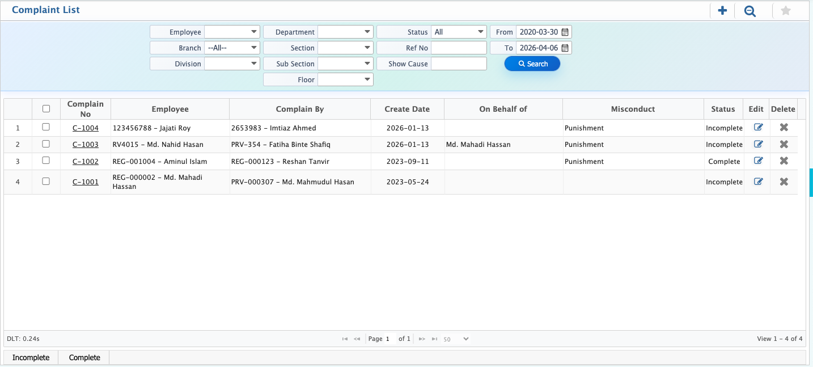Open calendar picker for From date
The width and height of the screenshot is (813, 367).
(x=565, y=32)
